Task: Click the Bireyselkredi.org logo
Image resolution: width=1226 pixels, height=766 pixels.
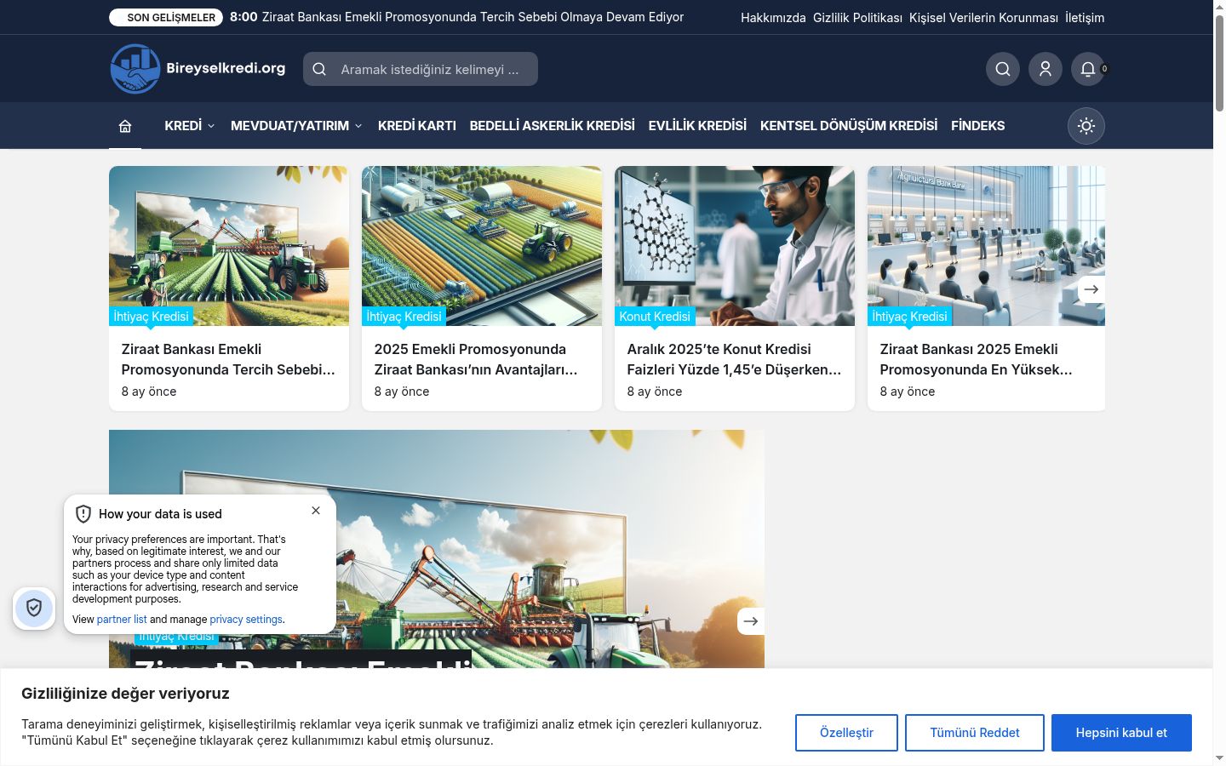Action: pyautogui.click(x=198, y=69)
